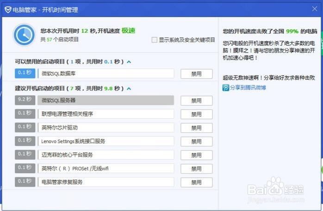
Task: Click the 电脑管家 shield logo icon
Action: tap(8, 10)
